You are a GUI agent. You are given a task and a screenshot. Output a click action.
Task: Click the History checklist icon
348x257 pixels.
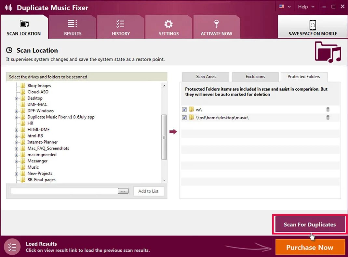[x=120, y=24]
